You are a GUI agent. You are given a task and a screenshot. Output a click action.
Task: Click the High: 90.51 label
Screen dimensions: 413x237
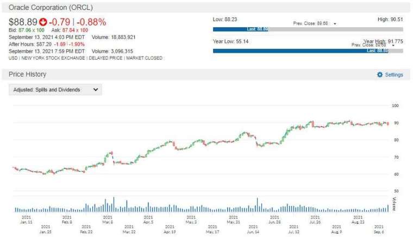[390, 20]
